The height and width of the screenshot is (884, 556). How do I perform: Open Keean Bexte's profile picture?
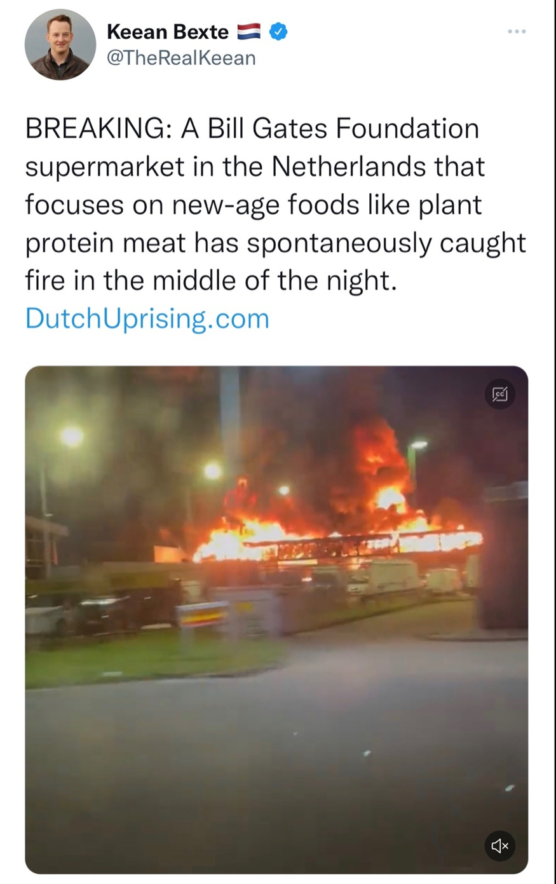[60, 45]
